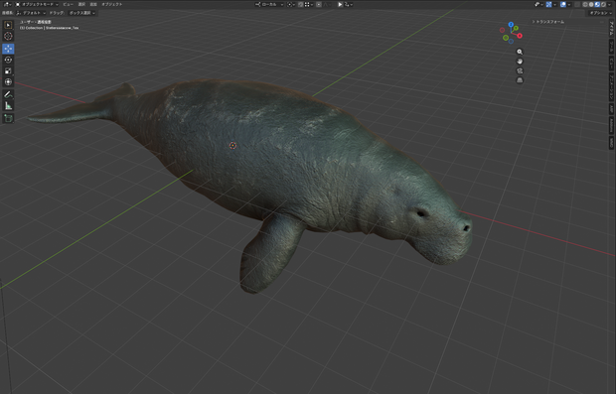Select the Move tool in the left toolbar

(x=8, y=49)
